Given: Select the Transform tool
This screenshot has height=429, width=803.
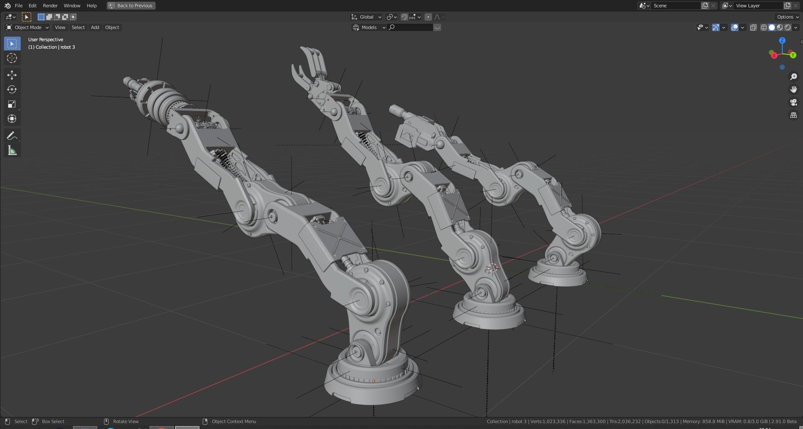Looking at the screenshot, I should point(12,119).
